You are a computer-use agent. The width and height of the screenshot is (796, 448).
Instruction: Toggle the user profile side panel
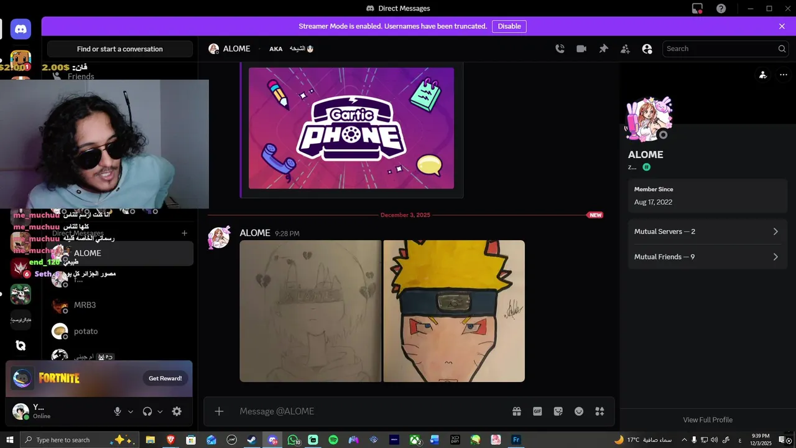pos(647,49)
